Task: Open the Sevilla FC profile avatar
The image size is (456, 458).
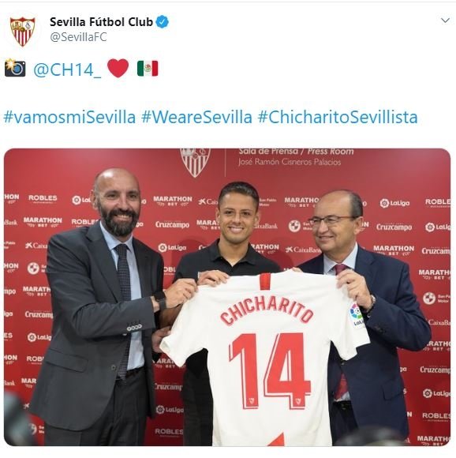Action: [x=22, y=32]
